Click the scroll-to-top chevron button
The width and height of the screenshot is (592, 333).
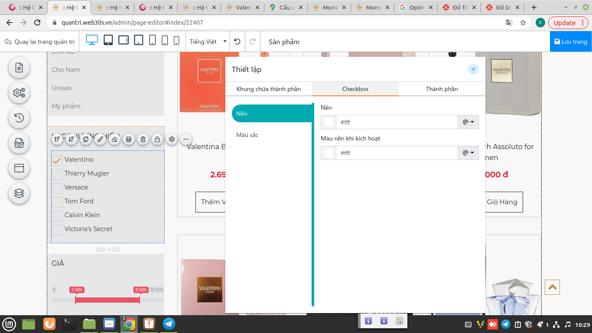click(553, 287)
